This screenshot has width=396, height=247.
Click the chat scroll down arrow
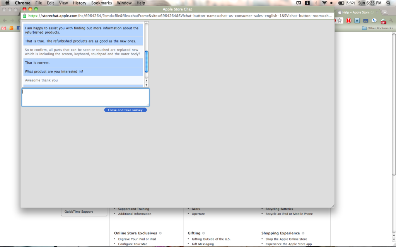(146, 85)
